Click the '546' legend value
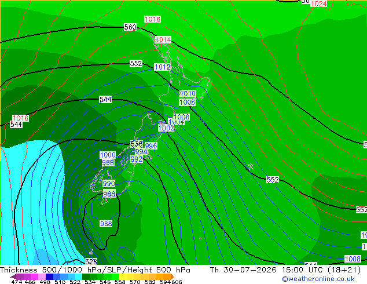This screenshot has width=367, height=284. tap(105, 282)
